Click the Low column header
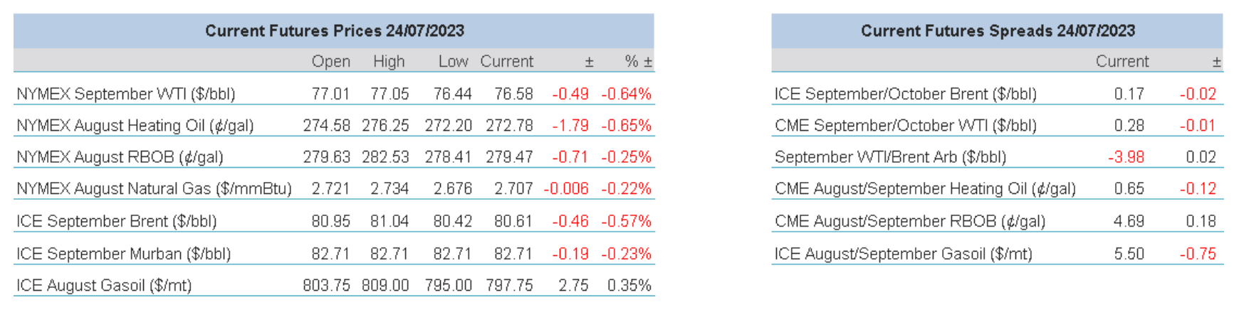 pos(453,62)
